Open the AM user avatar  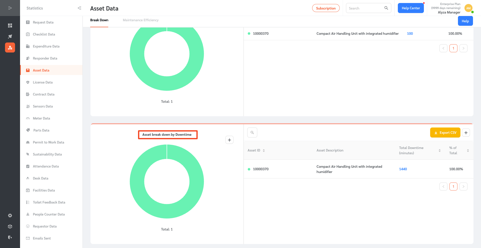468,8
